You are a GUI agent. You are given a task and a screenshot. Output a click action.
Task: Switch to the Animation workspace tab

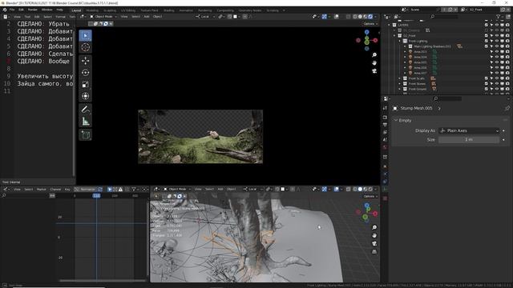186,10
